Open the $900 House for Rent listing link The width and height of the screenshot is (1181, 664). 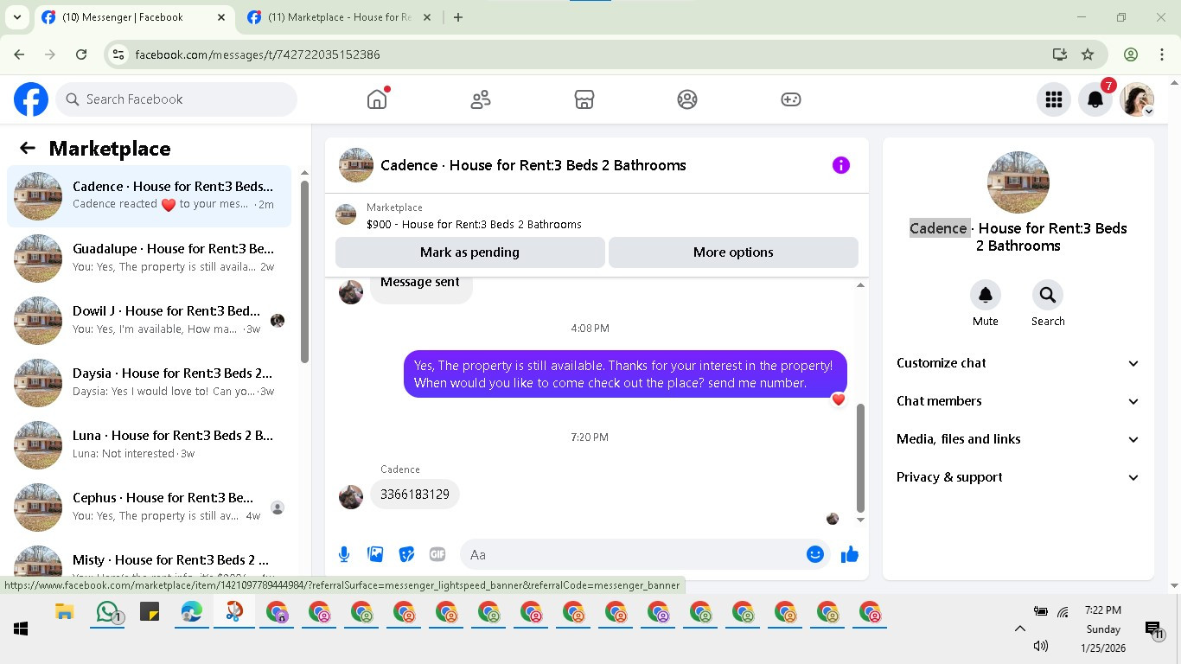[474, 224]
